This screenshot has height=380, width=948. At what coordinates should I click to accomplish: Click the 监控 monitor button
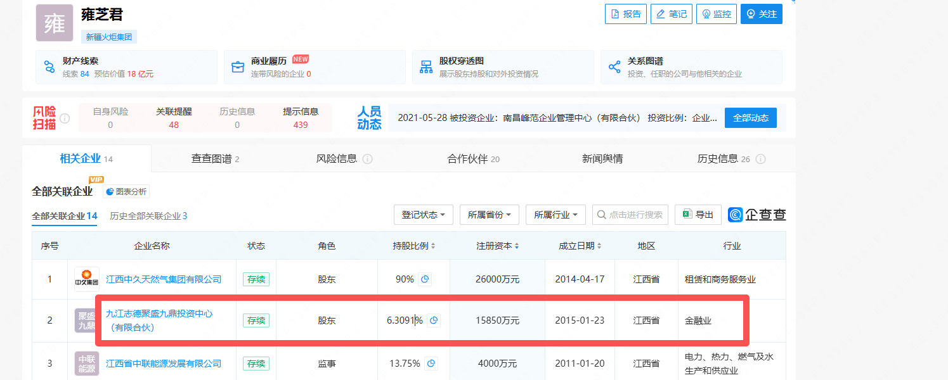(x=716, y=14)
